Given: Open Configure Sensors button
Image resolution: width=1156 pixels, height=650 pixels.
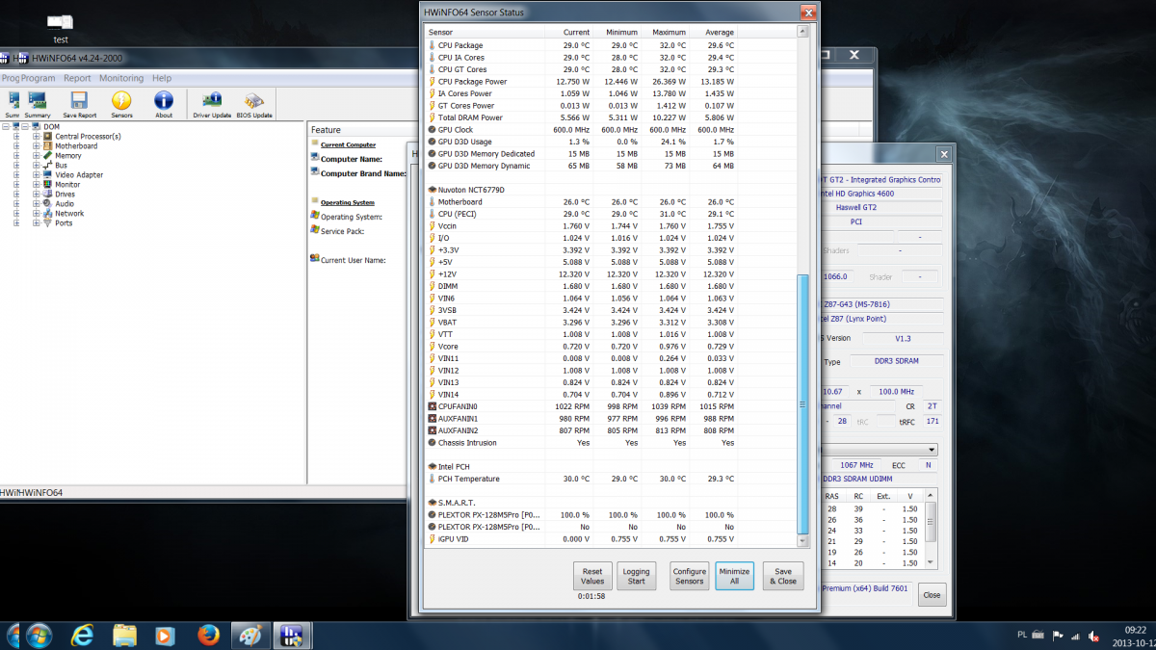Looking at the screenshot, I should (690, 576).
